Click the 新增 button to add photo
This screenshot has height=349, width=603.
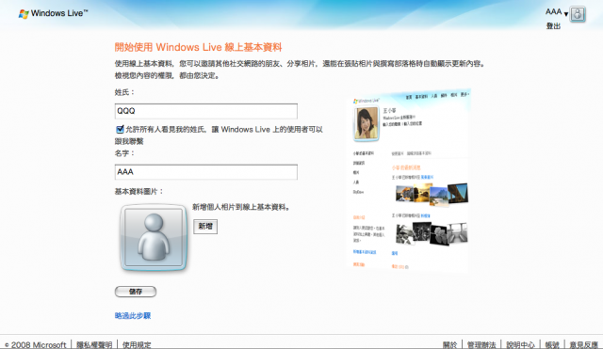coord(205,227)
